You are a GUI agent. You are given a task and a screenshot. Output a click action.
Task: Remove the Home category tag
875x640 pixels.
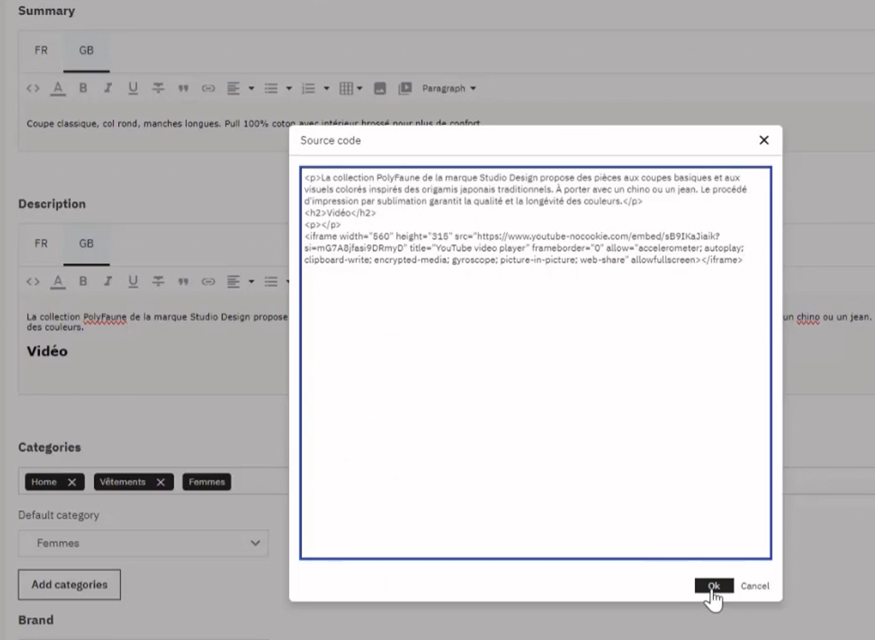(x=72, y=482)
